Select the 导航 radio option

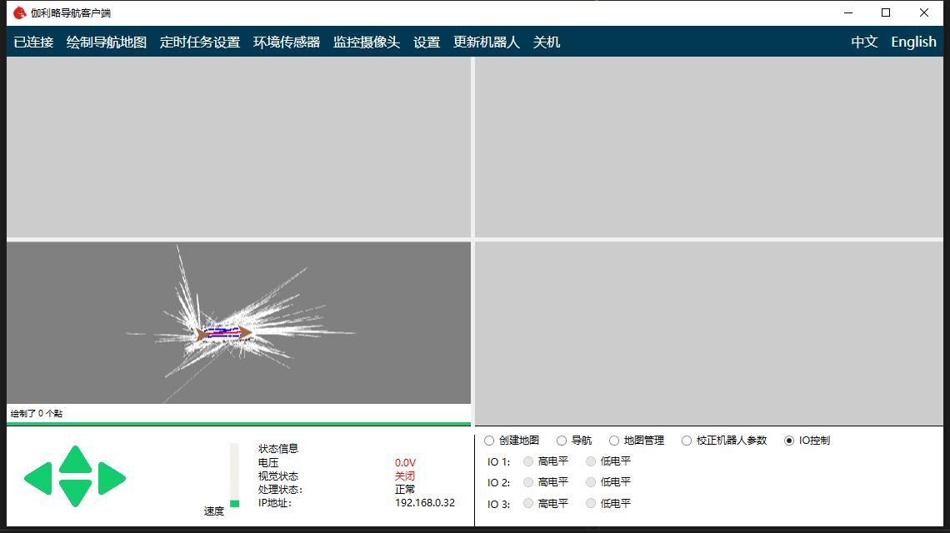point(562,441)
